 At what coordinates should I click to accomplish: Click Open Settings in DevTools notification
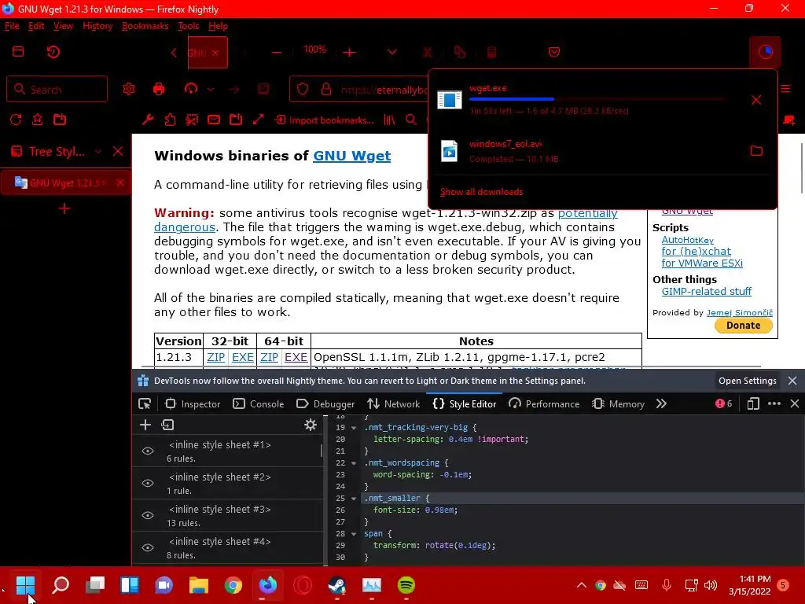pyautogui.click(x=747, y=381)
